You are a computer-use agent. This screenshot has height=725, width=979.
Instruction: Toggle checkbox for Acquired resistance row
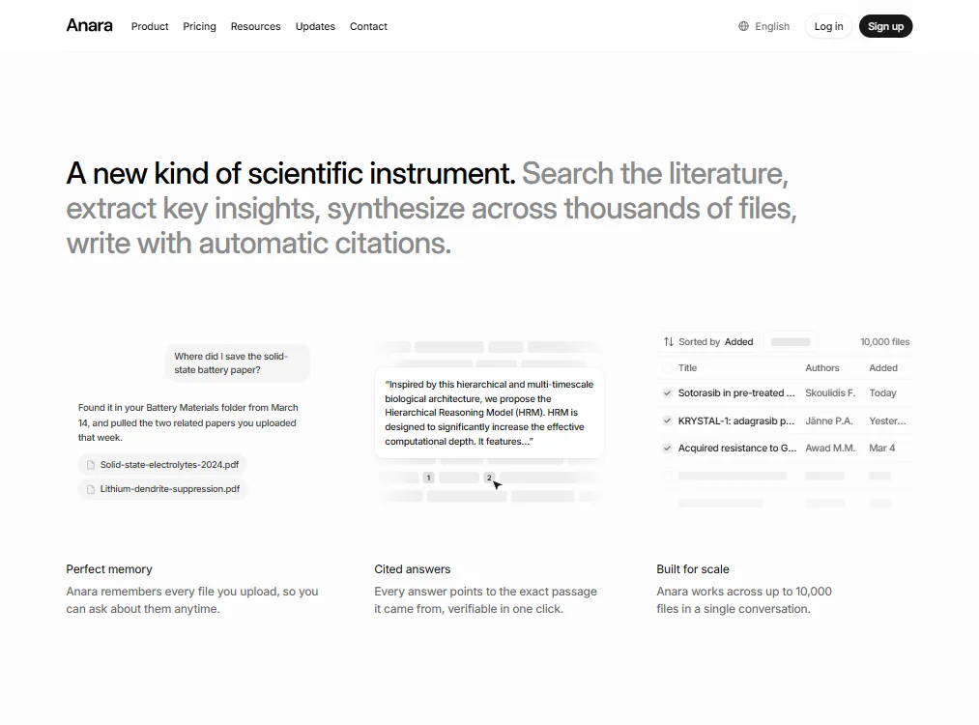click(x=668, y=448)
